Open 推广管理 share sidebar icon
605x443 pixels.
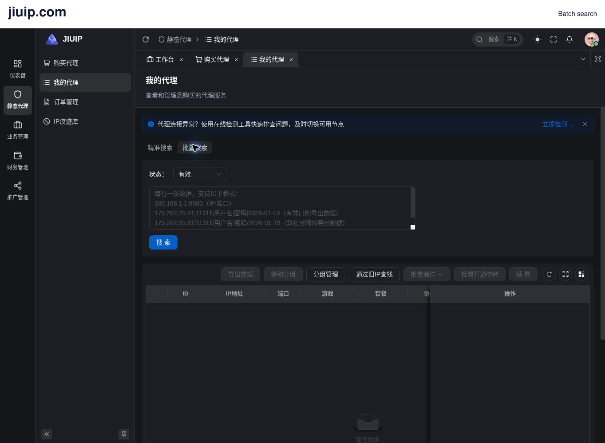coord(18,191)
